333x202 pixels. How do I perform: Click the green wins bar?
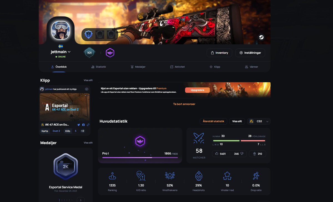click(x=226, y=141)
